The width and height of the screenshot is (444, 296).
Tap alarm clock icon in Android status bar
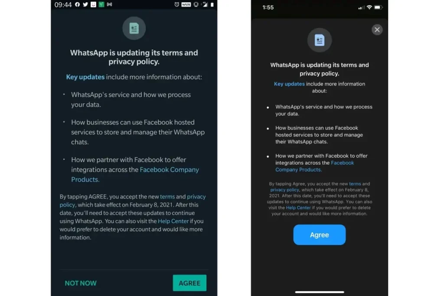point(177,4)
